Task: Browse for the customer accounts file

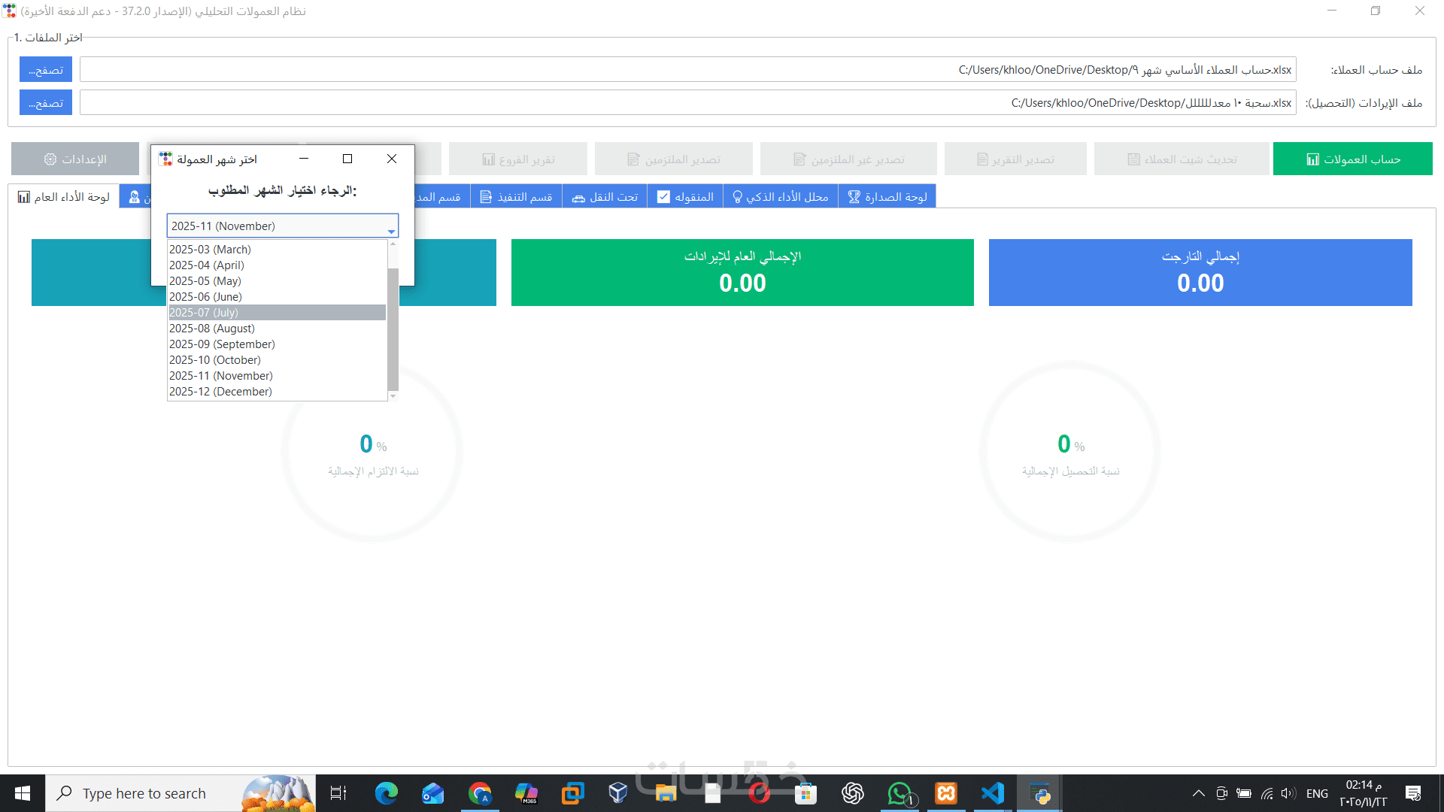Action: pyautogui.click(x=46, y=70)
